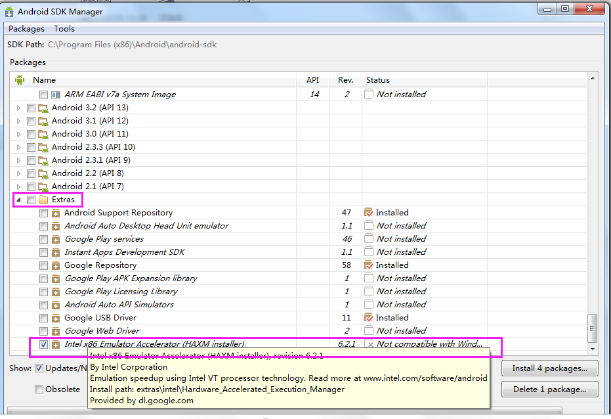The width and height of the screenshot is (611, 419).
Task: Click the Rev. column header
Action: (x=346, y=80)
